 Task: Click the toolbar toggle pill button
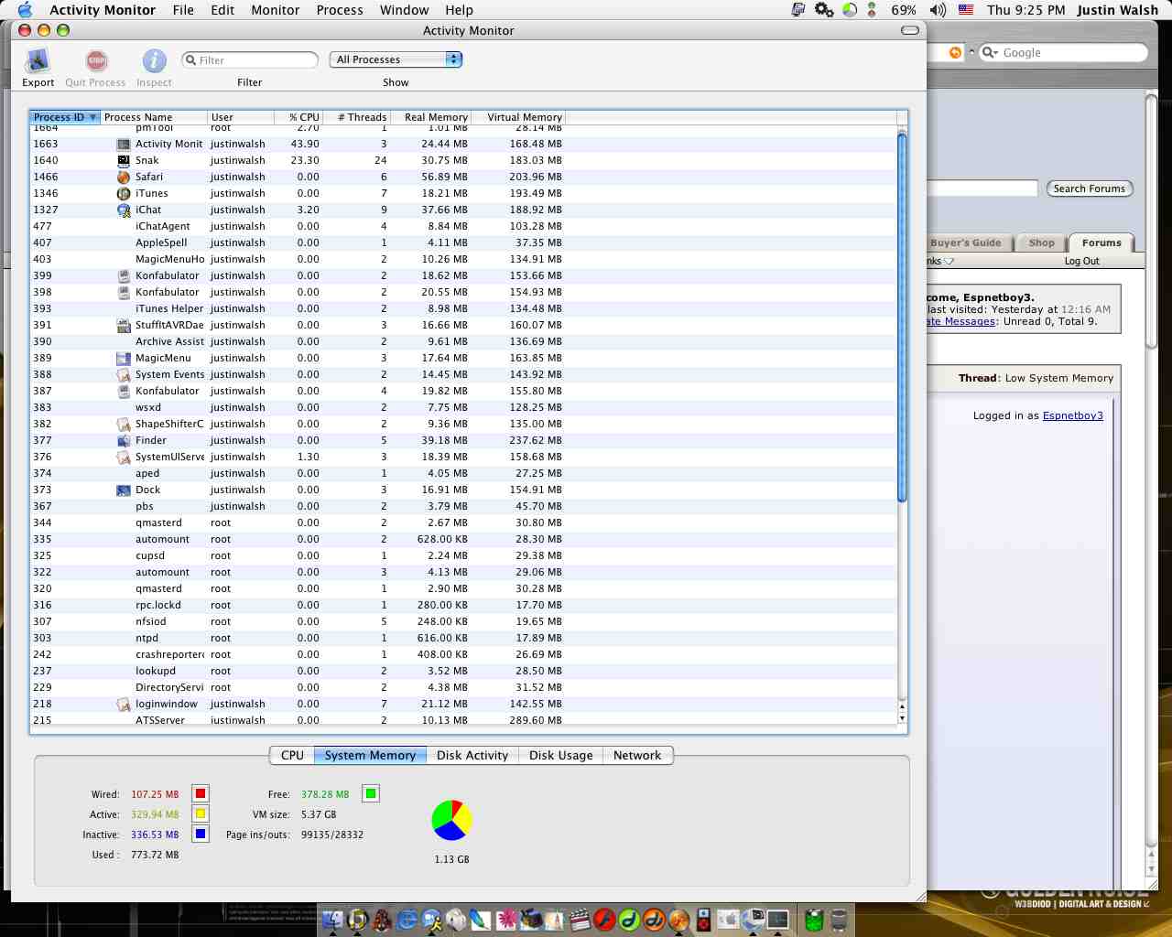click(910, 30)
